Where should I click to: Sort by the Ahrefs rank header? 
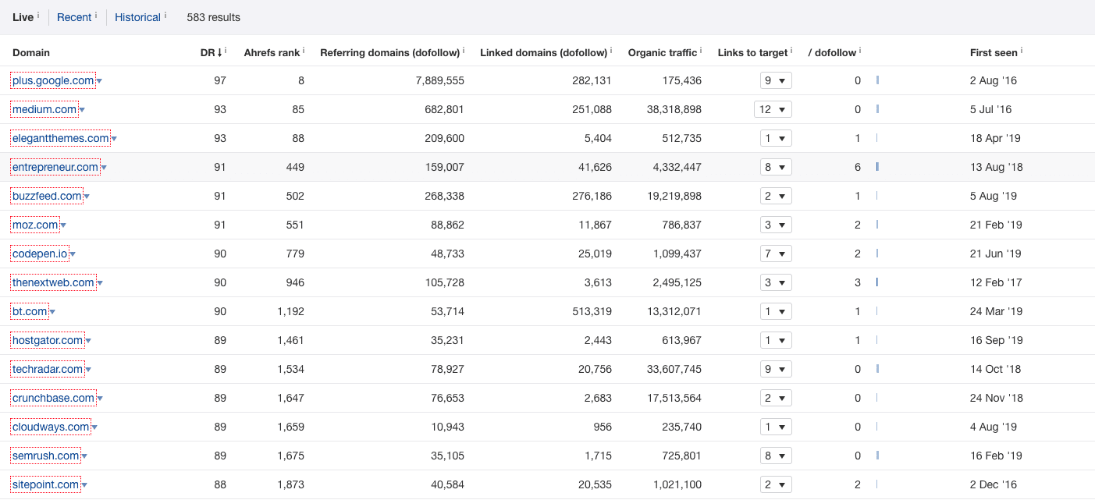tap(272, 53)
